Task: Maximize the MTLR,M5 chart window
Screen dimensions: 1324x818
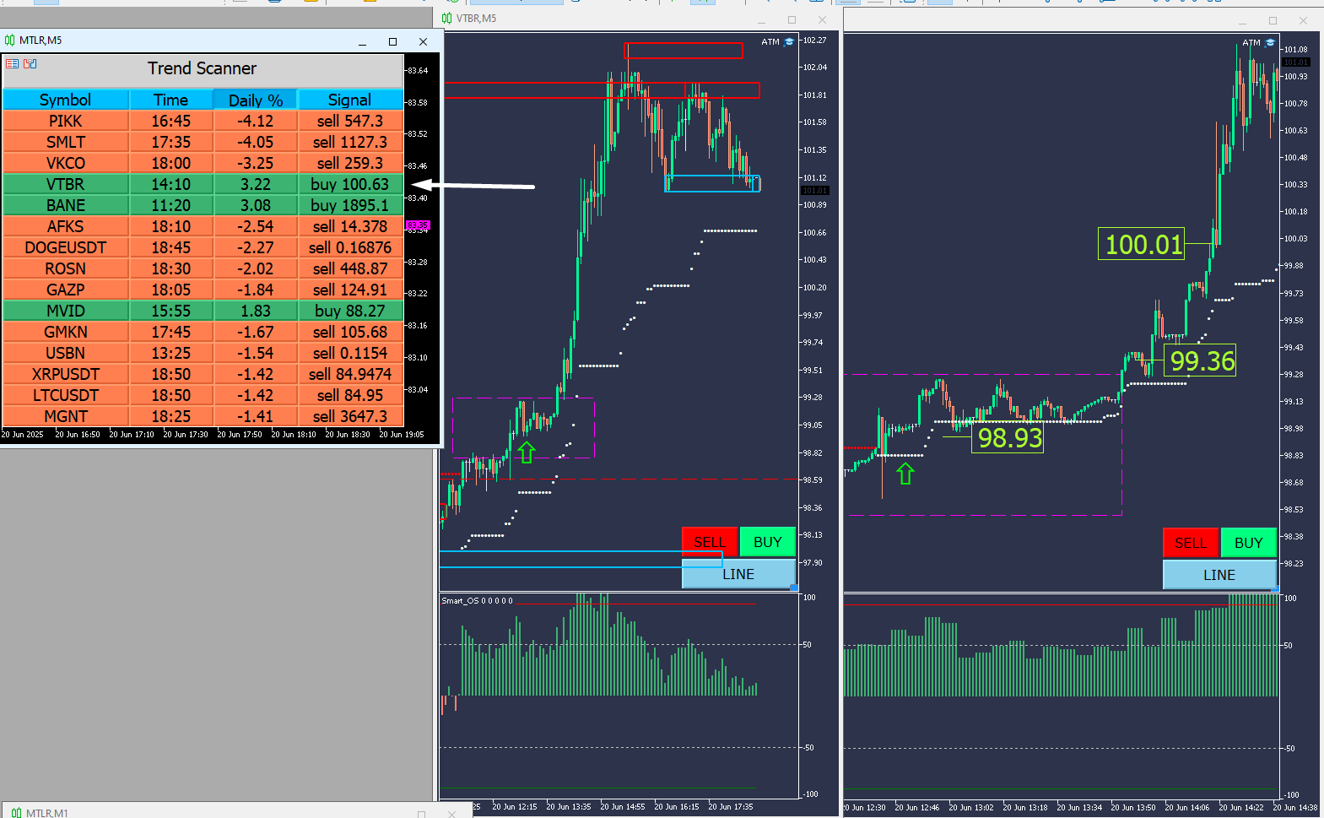Action: (392, 41)
